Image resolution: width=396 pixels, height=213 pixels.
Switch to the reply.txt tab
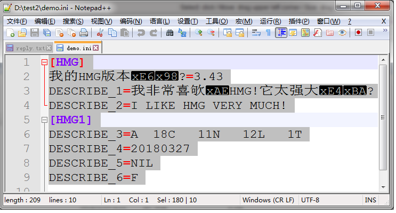(x=29, y=48)
